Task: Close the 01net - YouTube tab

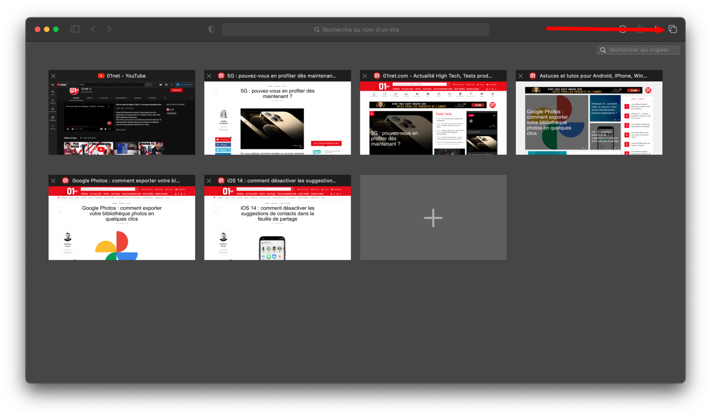Action: 53,76
